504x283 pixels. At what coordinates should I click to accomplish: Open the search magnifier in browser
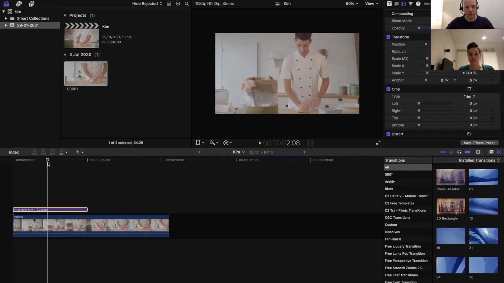click(187, 4)
